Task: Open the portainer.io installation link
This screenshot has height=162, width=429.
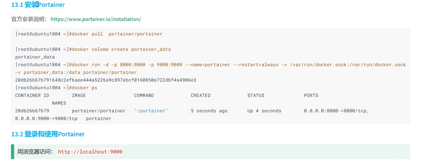Action: (x=96, y=19)
